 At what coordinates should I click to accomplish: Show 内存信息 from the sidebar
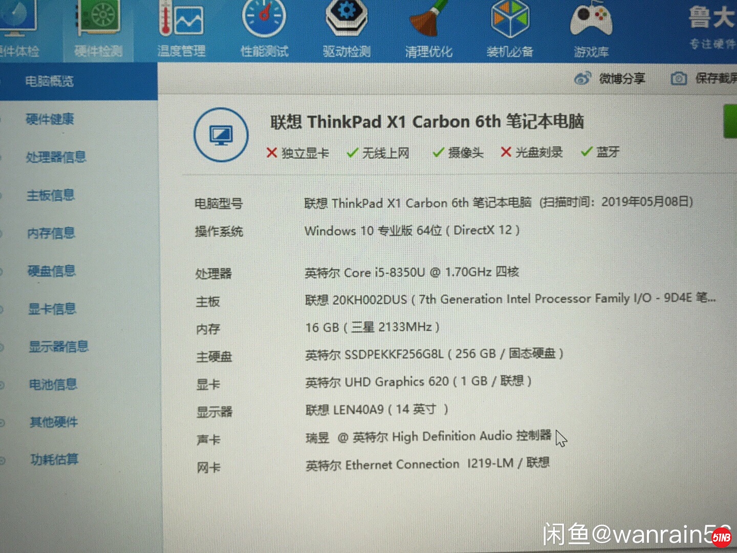pos(51,233)
